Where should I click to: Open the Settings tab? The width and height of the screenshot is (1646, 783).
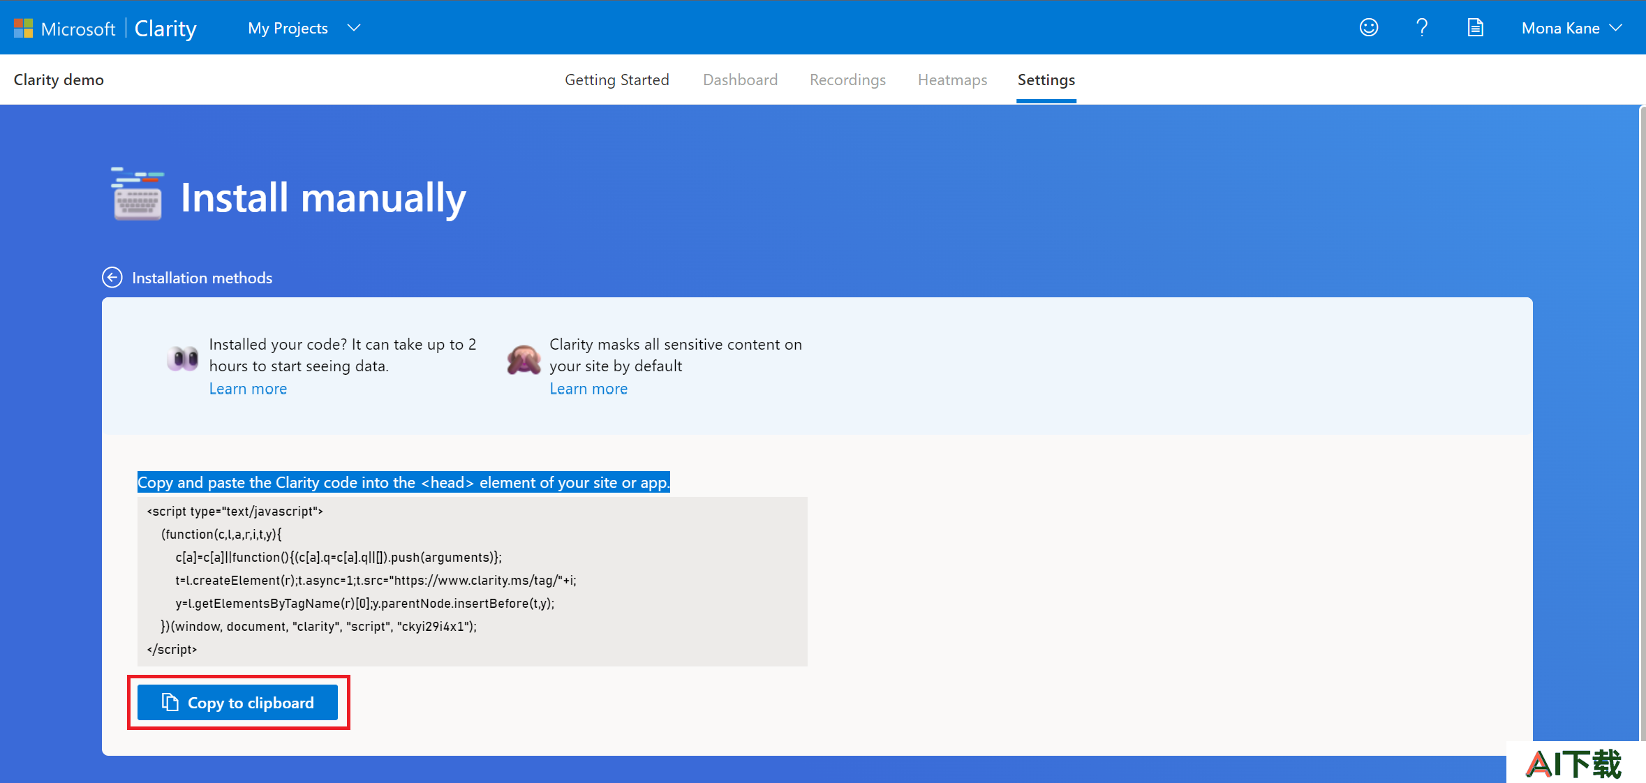coord(1046,80)
